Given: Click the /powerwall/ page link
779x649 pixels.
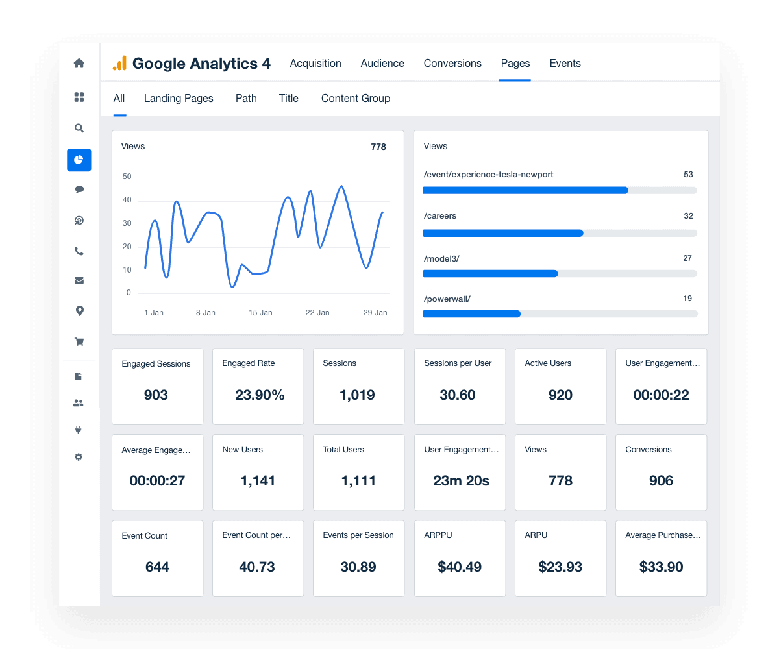Looking at the screenshot, I should (447, 299).
